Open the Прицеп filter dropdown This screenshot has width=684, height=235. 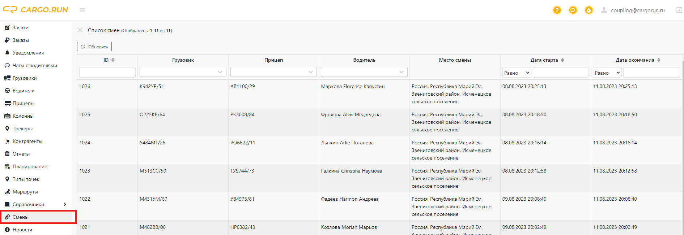point(273,72)
